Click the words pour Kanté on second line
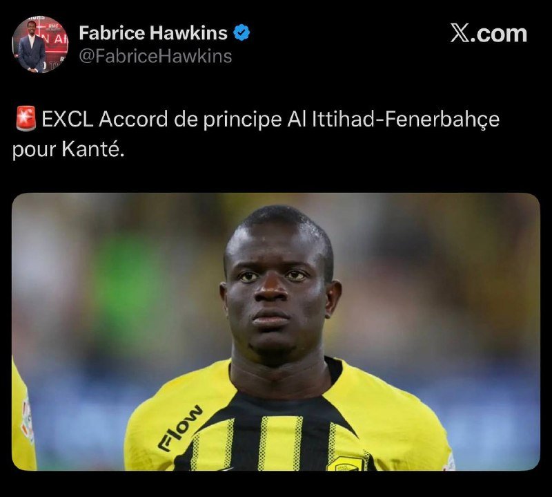 click(x=68, y=149)
